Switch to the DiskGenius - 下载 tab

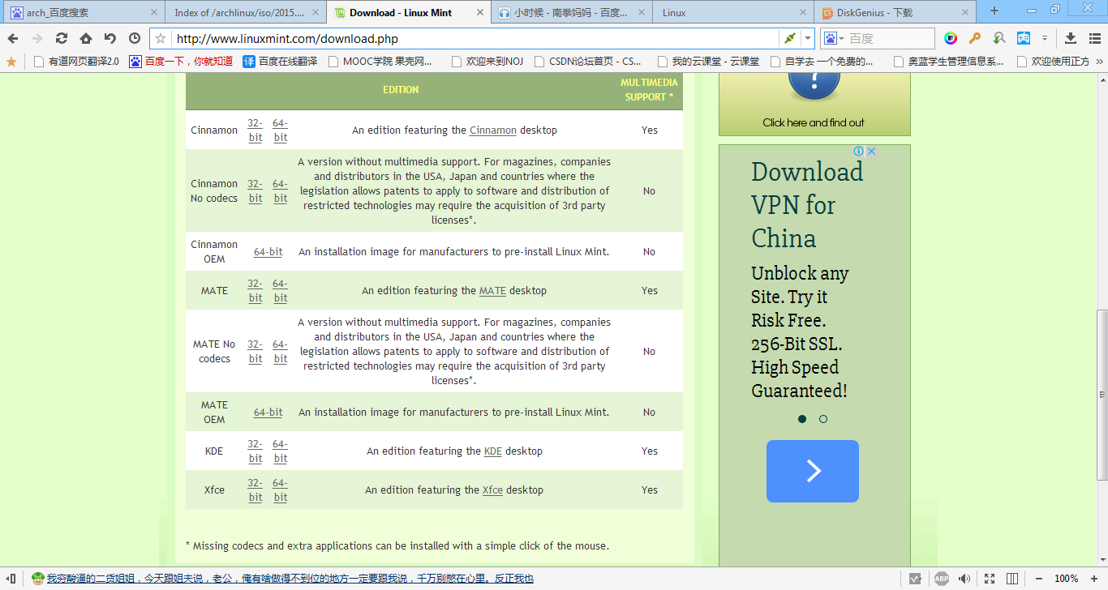[x=895, y=12]
